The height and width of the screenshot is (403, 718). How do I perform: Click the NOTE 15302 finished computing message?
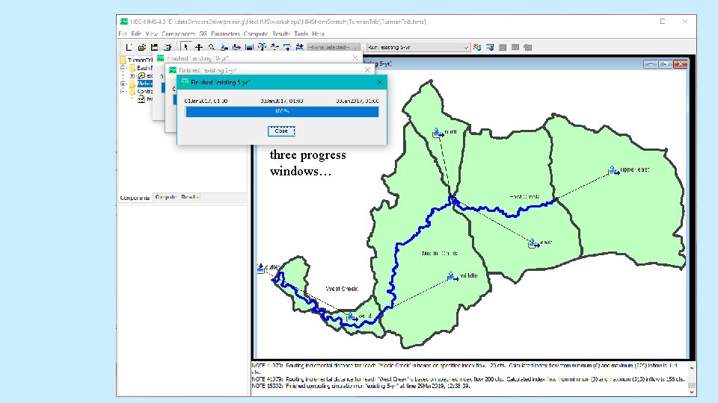(360, 386)
